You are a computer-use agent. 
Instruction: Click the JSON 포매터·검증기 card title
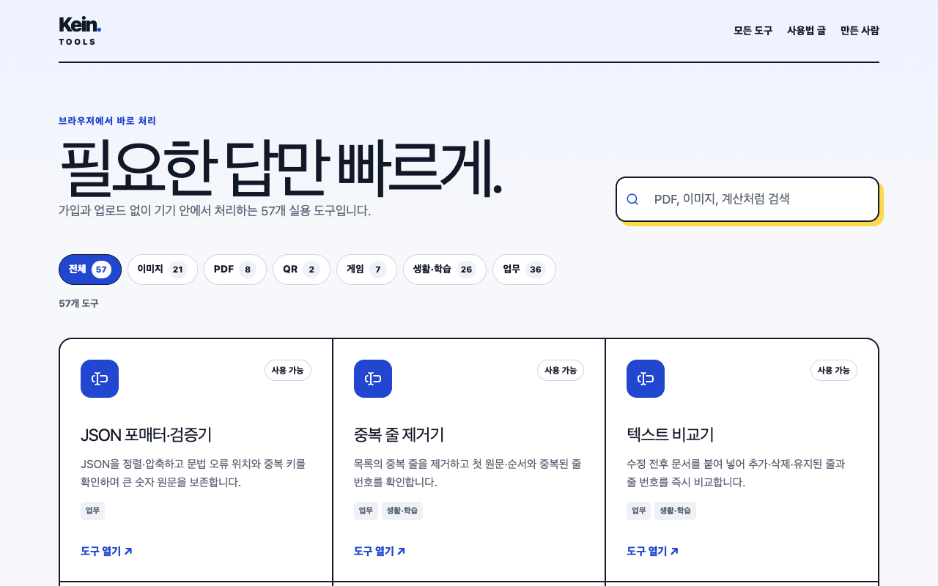pos(147,434)
